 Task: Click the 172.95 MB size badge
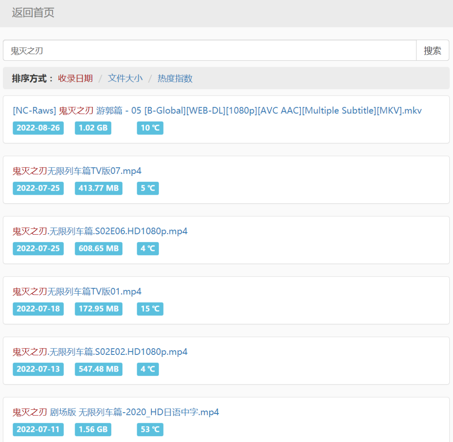tap(99, 309)
